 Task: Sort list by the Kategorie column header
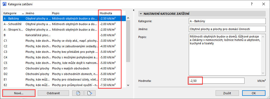tap(14, 13)
